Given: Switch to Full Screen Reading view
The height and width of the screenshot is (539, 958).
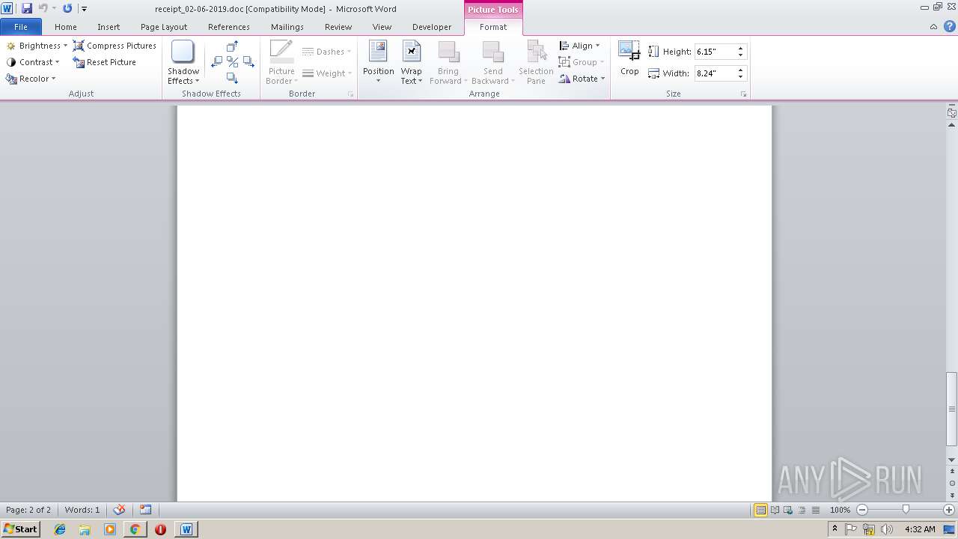Looking at the screenshot, I should point(775,510).
